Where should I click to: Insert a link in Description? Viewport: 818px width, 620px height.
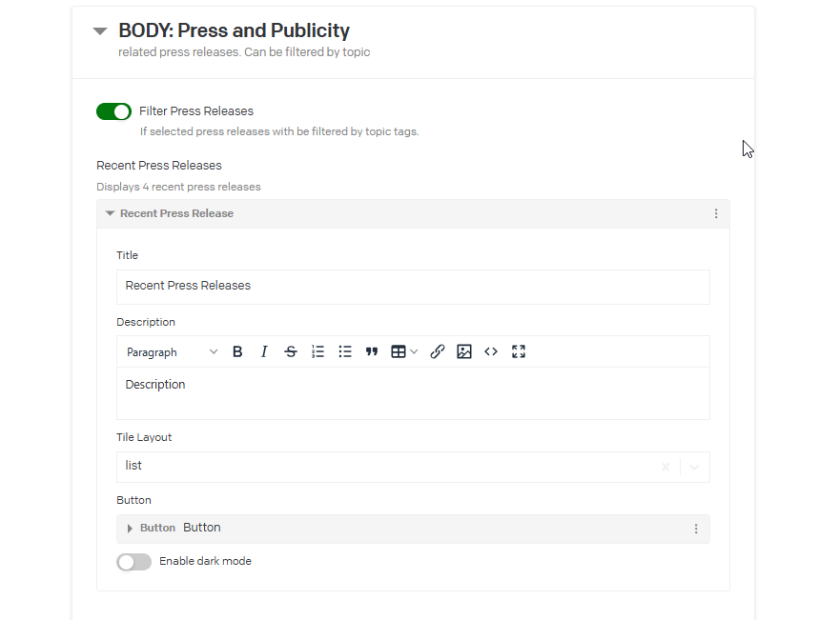438,351
